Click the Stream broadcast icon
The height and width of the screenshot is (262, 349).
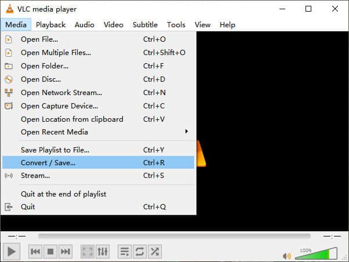(x=9, y=176)
